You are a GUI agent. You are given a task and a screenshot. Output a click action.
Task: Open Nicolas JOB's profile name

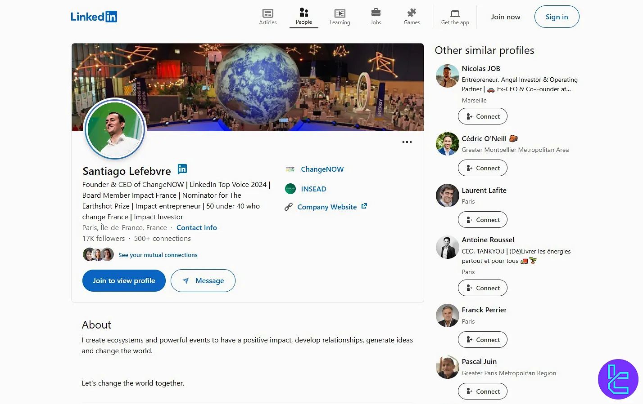481,69
